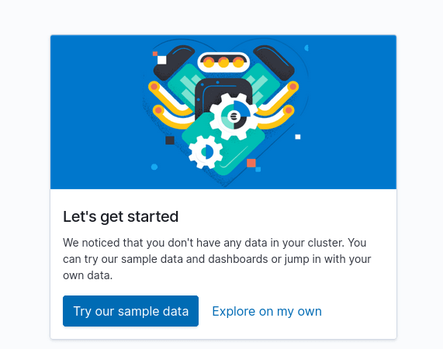Click the "Try our sample data" button

click(x=130, y=311)
